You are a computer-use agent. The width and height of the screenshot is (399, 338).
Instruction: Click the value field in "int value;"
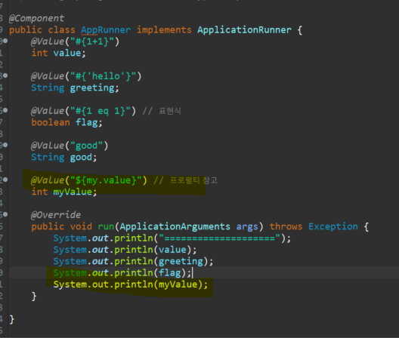[x=67, y=53]
